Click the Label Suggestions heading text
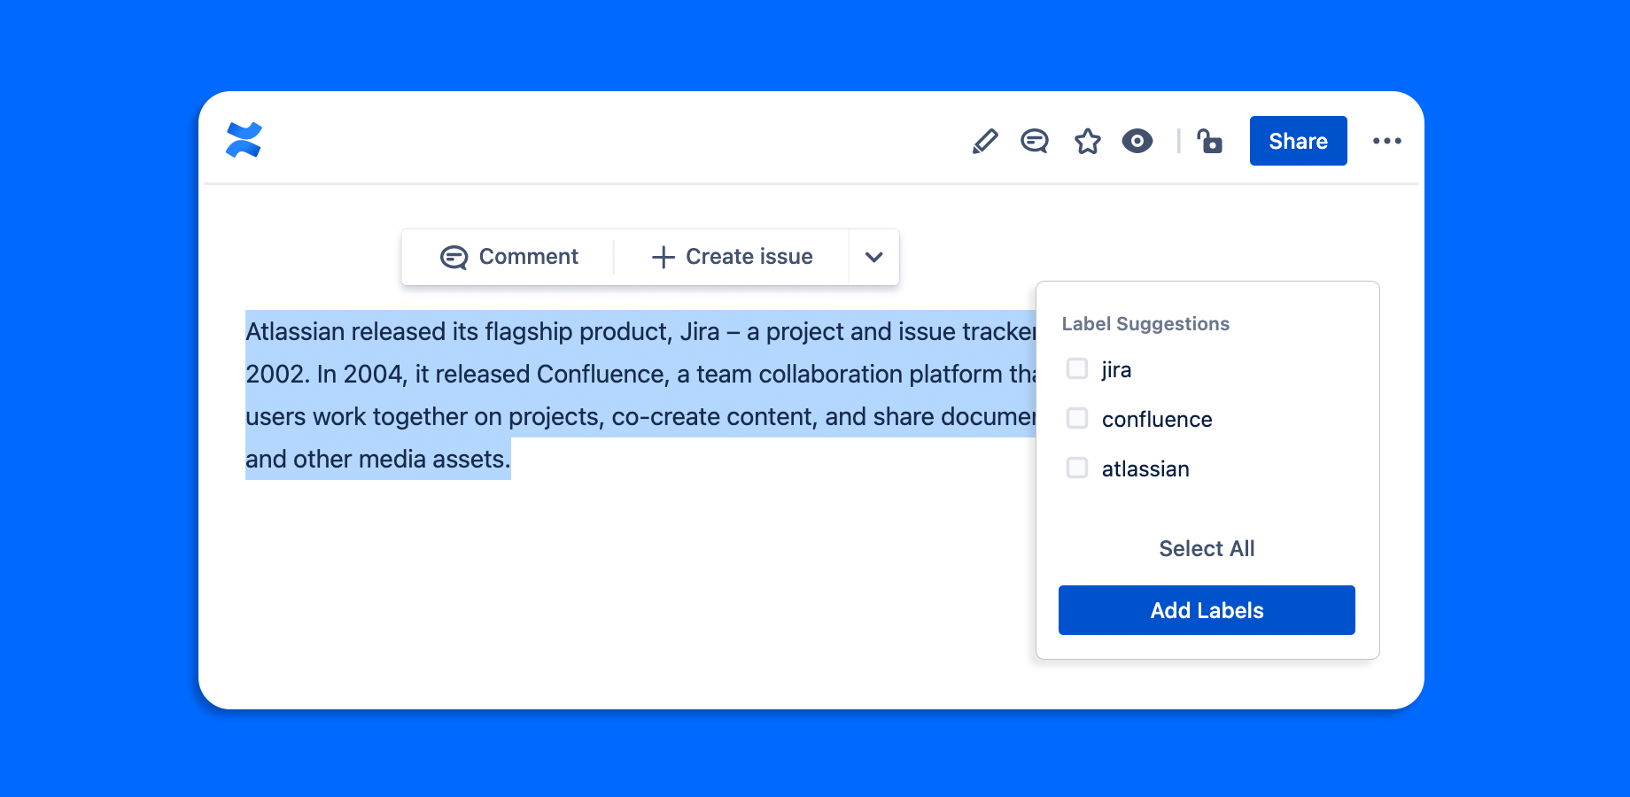Viewport: 1630px width, 797px height. [x=1145, y=324]
